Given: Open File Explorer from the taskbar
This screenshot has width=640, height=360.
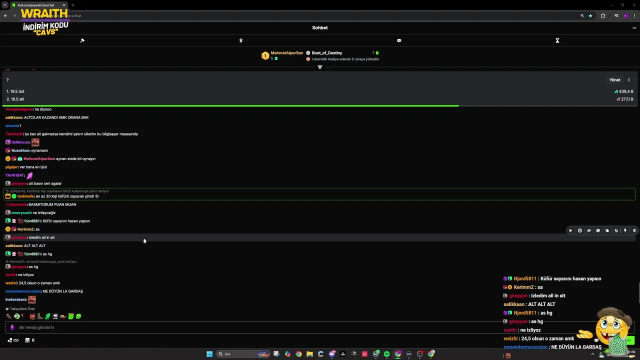Looking at the screenshot, I should pos(309,354).
